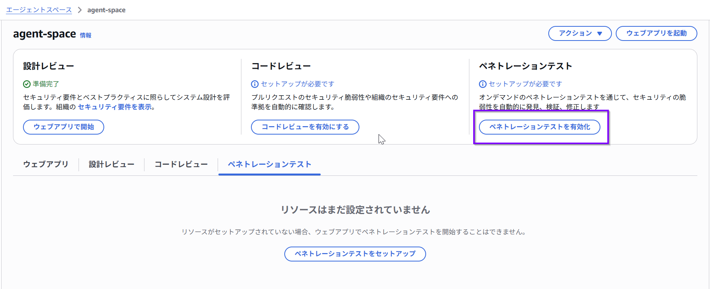Switch to the ウェブアプリ tab
This screenshot has height=289, width=710.
point(46,164)
